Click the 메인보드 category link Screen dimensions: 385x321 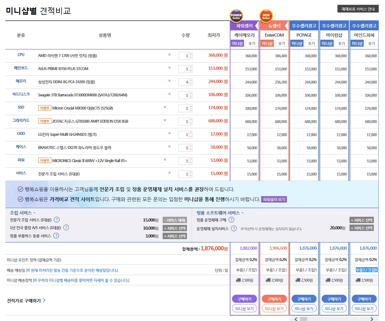coord(21,68)
